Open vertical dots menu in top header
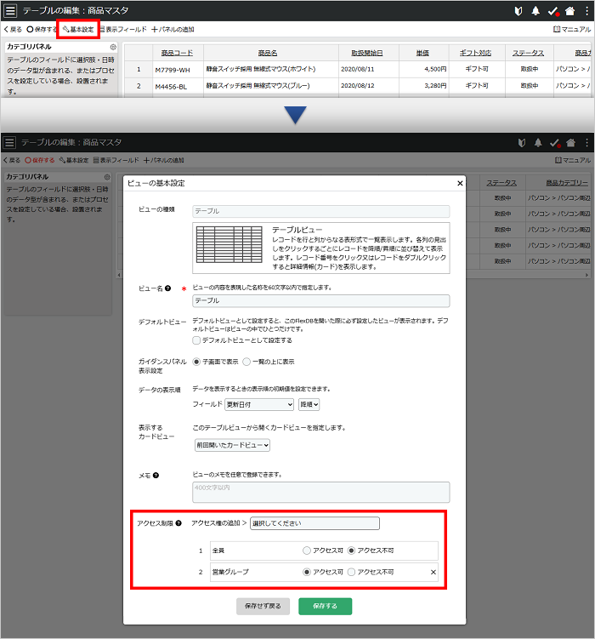Image resolution: width=595 pixels, height=639 pixels. [586, 11]
